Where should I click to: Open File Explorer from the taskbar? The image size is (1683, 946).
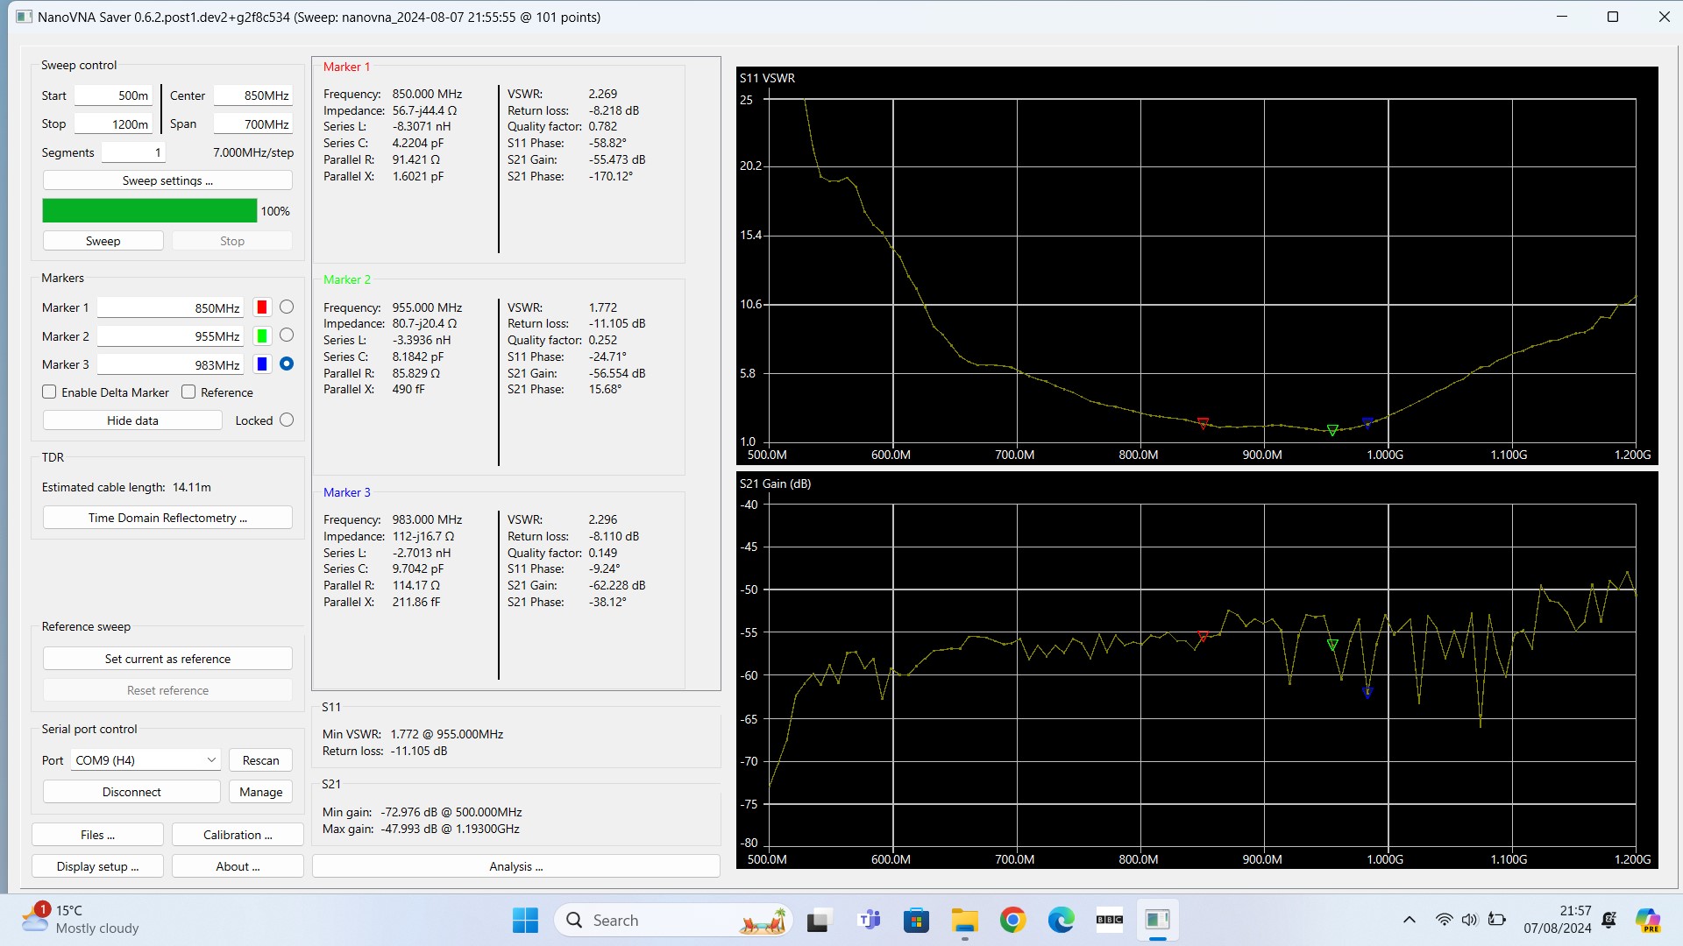(964, 920)
